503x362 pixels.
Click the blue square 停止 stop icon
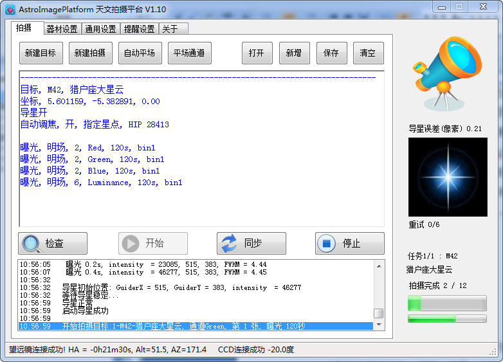tap(327, 244)
